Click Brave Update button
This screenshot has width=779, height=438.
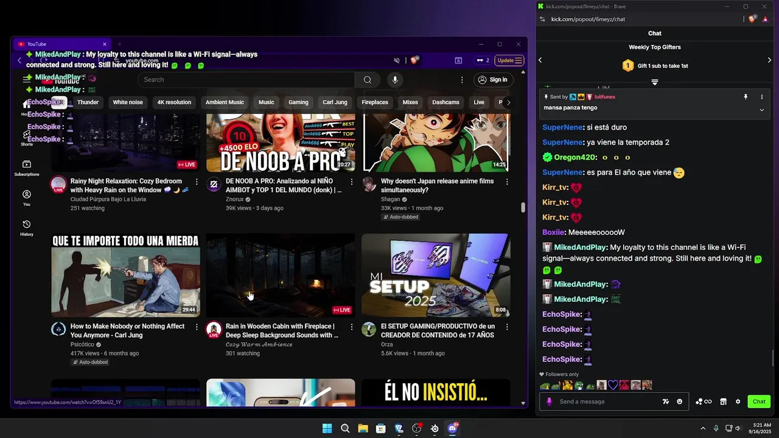[x=509, y=60]
